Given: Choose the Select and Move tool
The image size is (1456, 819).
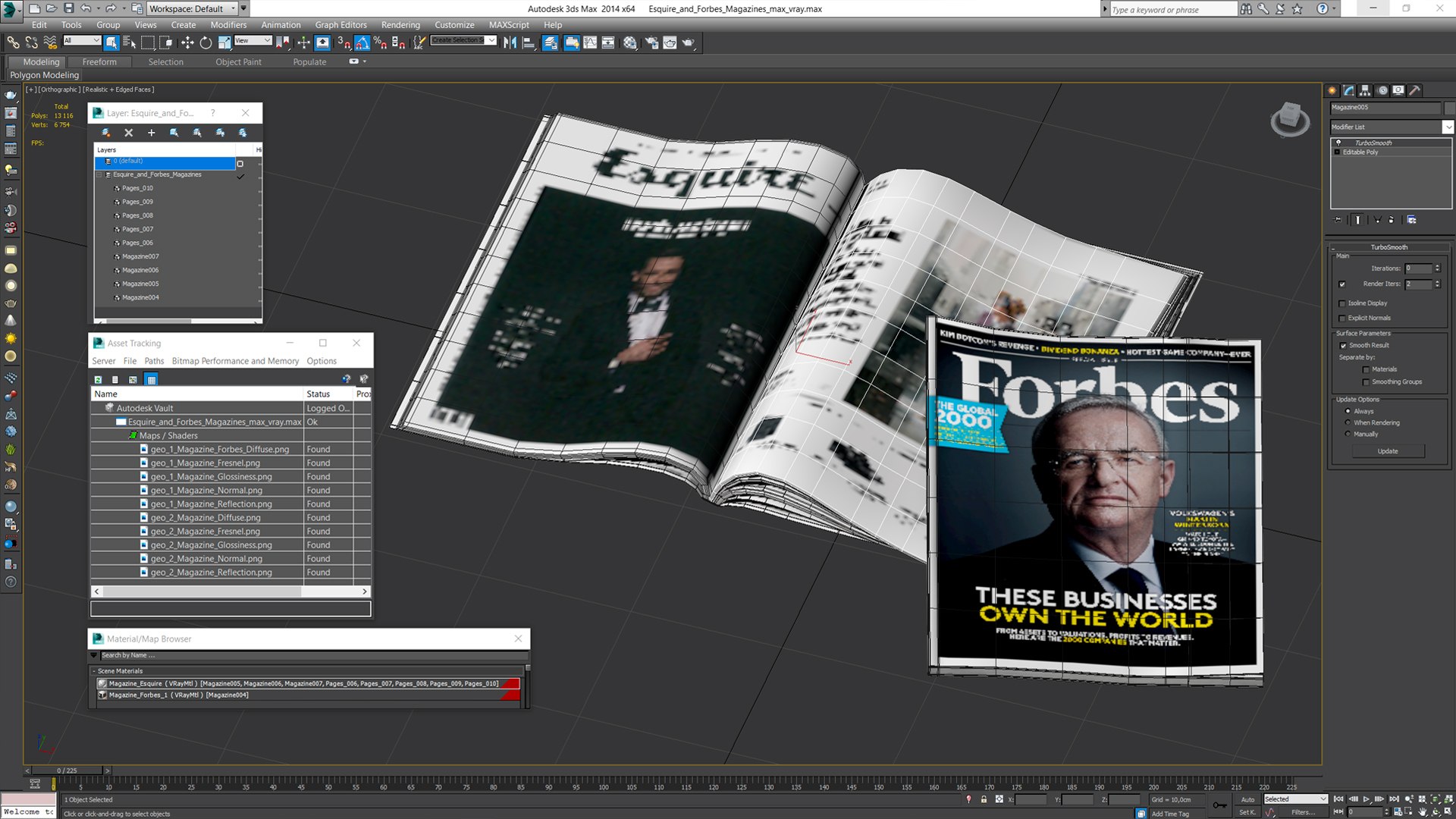Looking at the screenshot, I should click(187, 42).
